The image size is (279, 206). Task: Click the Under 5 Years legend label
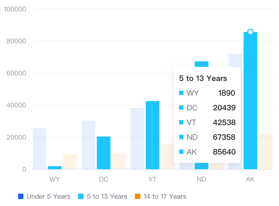click(x=48, y=196)
